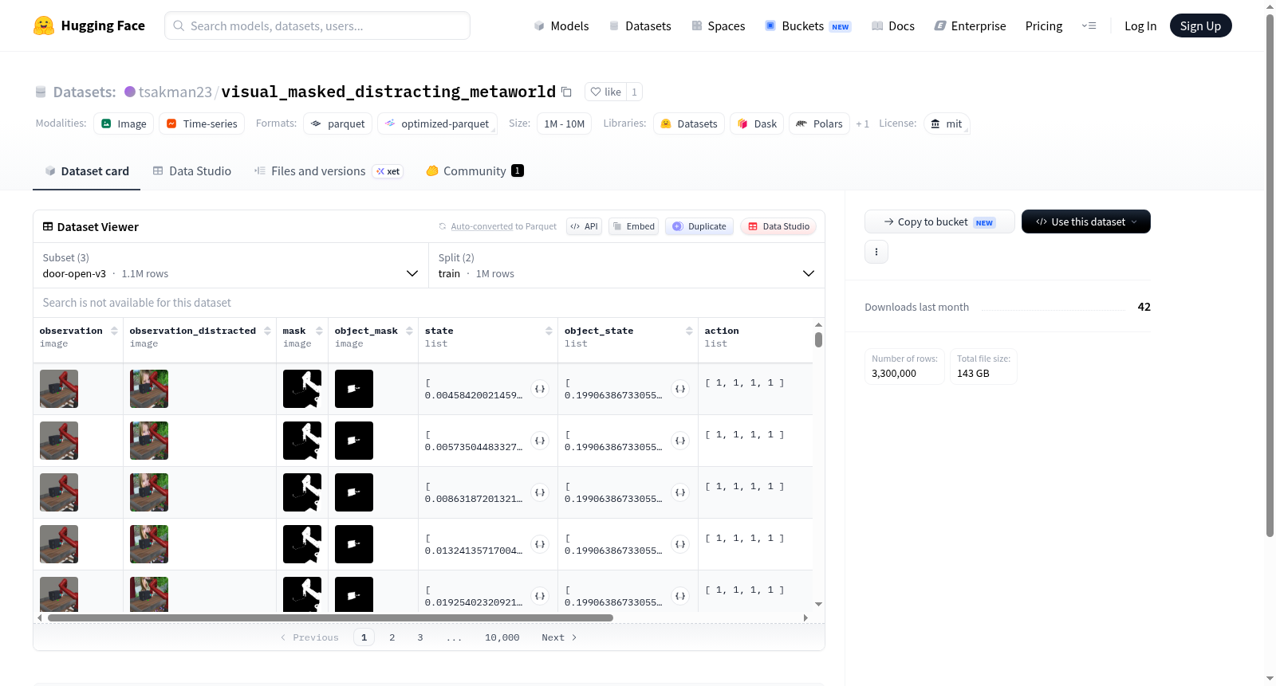Open the first row's observation_distracted thumbnail

pyautogui.click(x=149, y=389)
